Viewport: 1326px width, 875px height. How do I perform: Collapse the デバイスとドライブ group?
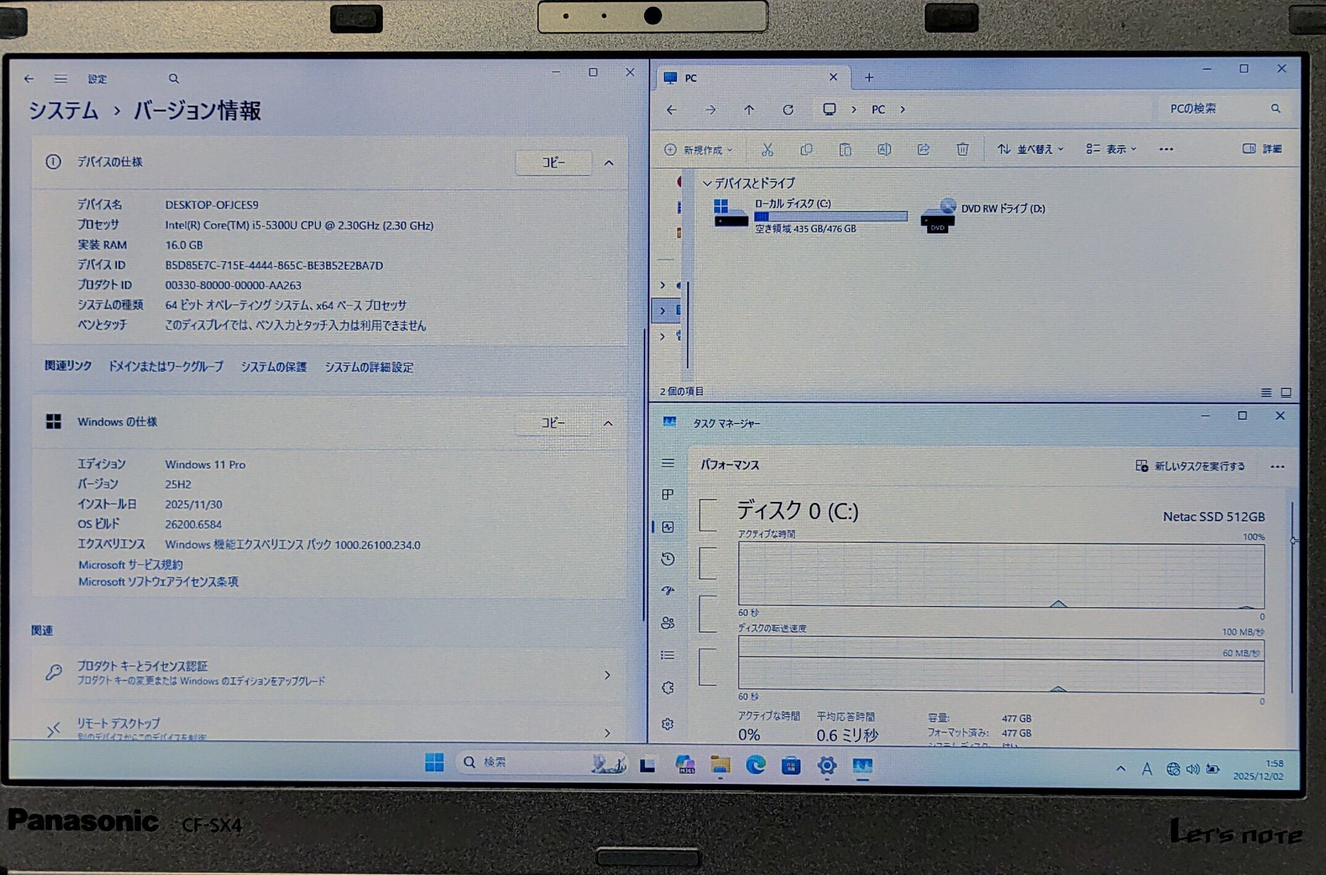click(707, 184)
